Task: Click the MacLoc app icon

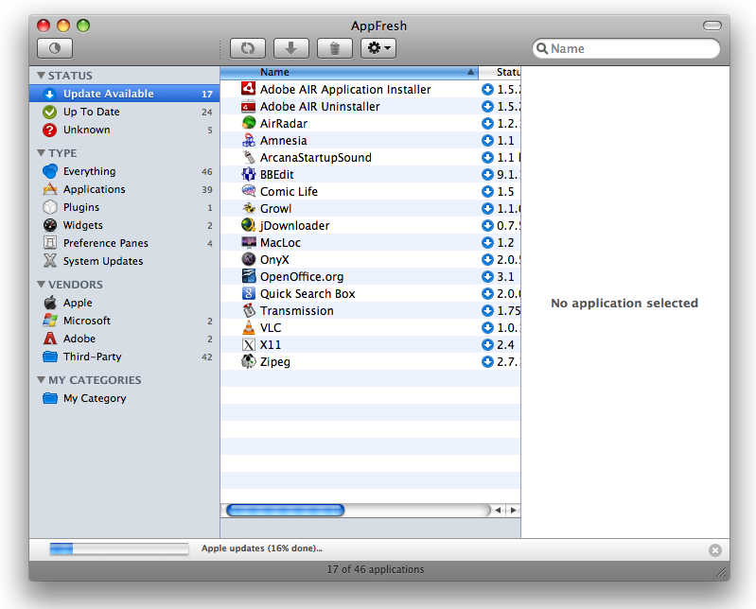Action: [x=248, y=242]
